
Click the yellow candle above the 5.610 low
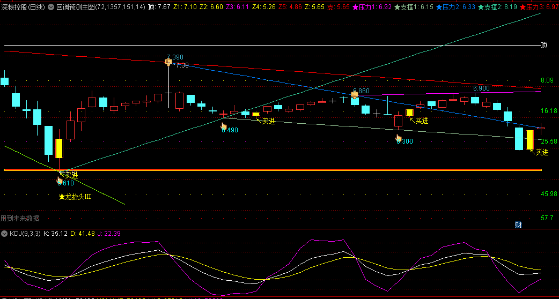click(x=59, y=148)
